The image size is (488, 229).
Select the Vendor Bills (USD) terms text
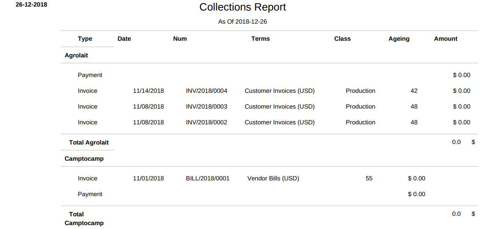273,179
